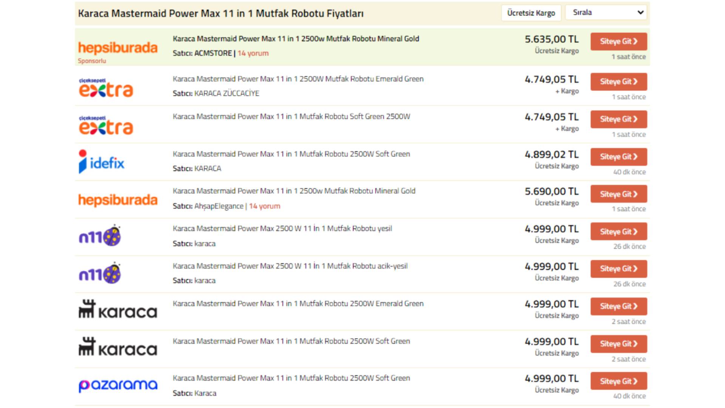Open çiçeksepeti Soft Green 2500W product title
The image size is (725, 408).
tap(292, 116)
